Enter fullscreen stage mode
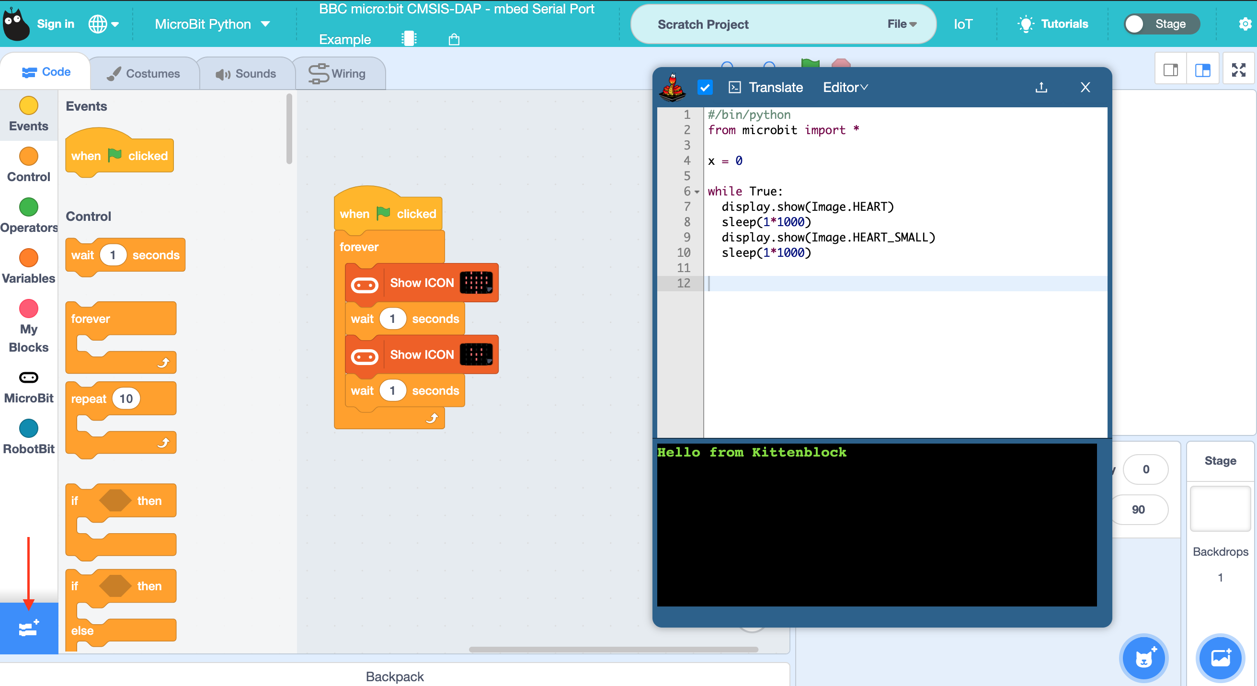1257x686 pixels. pos(1238,70)
